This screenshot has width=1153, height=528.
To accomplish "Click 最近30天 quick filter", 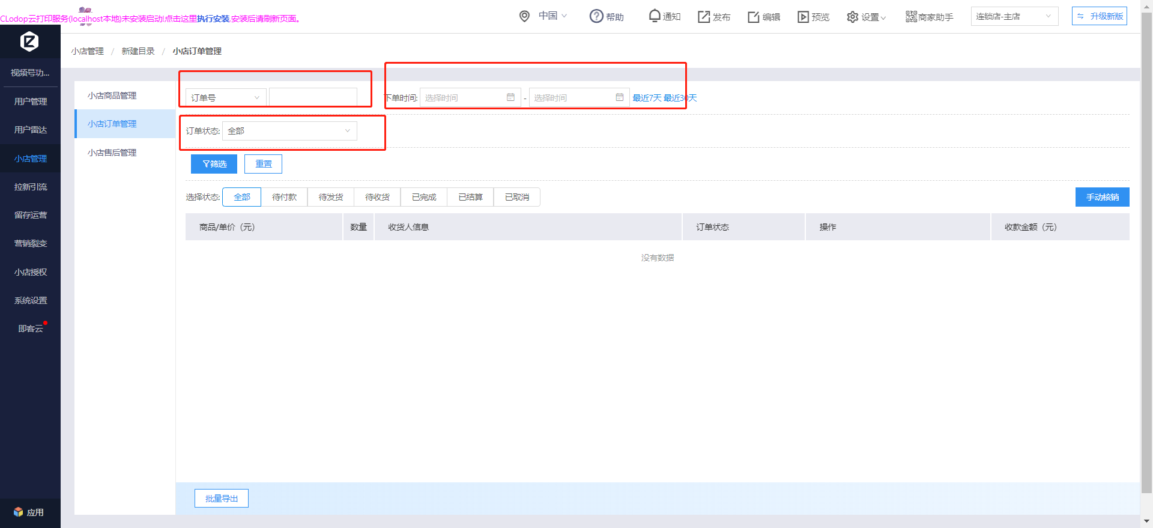I will 680,98.
